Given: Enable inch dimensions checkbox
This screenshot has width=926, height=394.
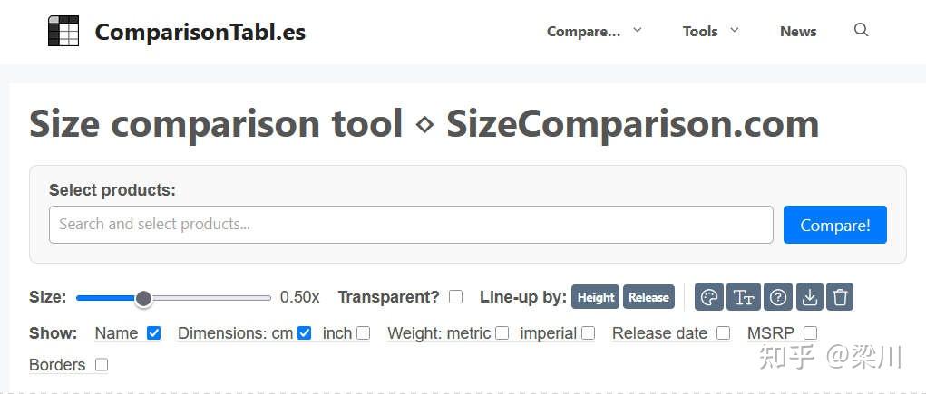Looking at the screenshot, I should coord(364,333).
